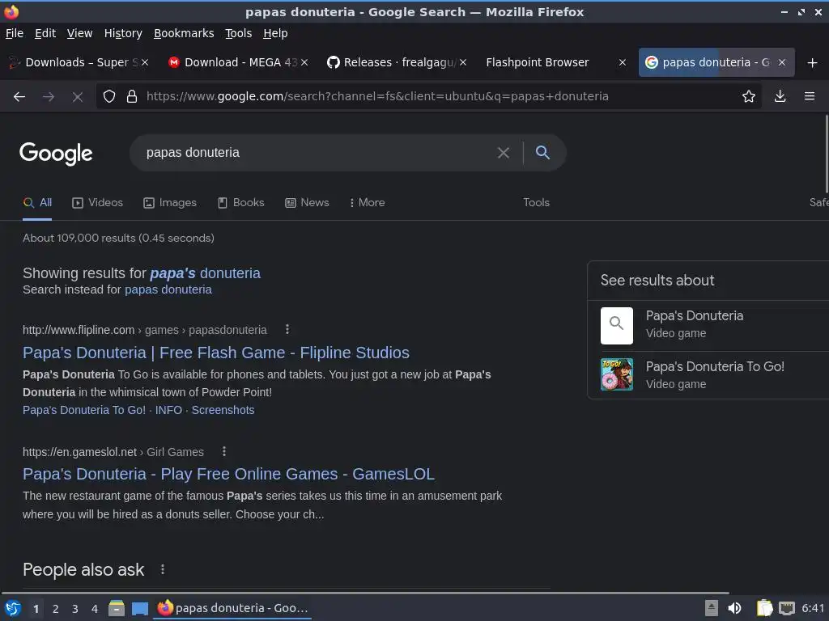The height and width of the screenshot is (621, 829).
Task: Open the Screenshots sitelink
Action: click(x=223, y=410)
